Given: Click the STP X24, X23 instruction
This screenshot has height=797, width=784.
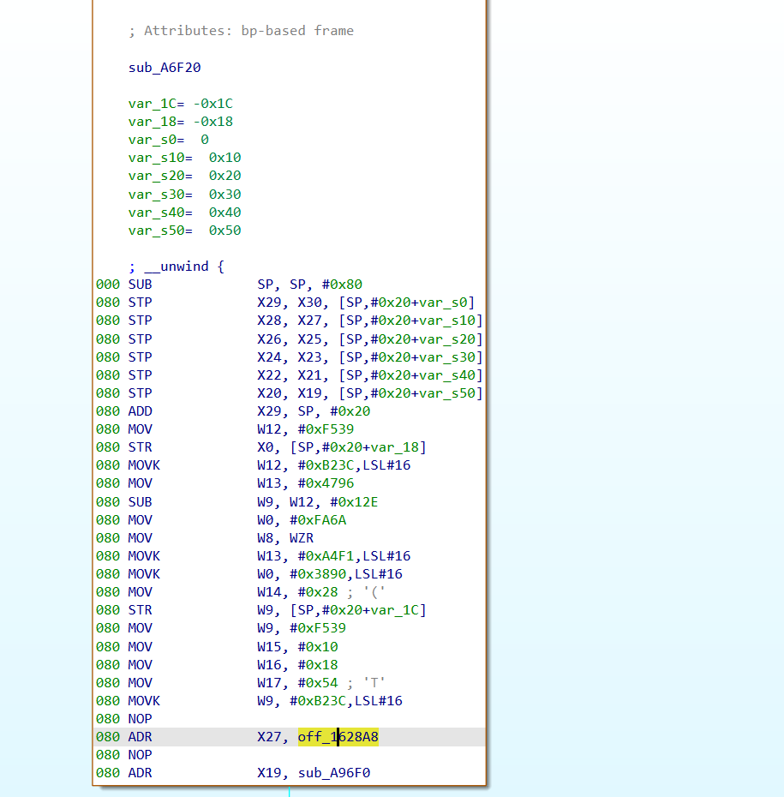Looking at the screenshot, I should click(x=305, y=357).
